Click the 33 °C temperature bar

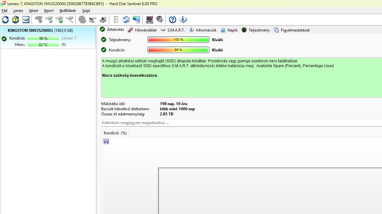(43, 45)
